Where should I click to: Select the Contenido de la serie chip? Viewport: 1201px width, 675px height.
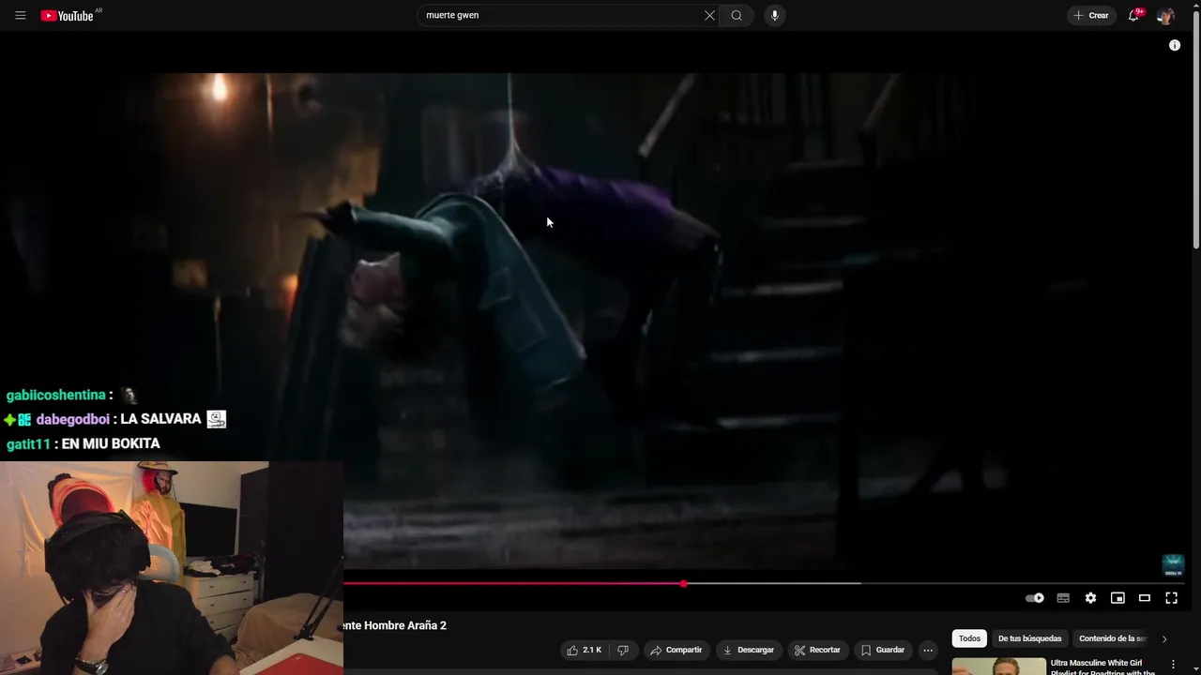1113,638
